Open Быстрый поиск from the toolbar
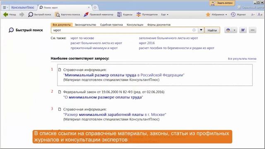 point(40,14)
